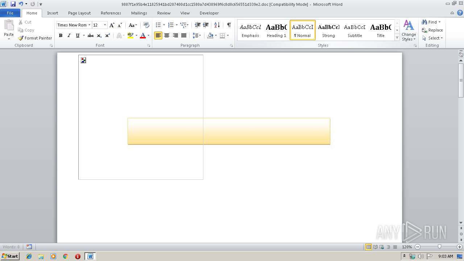Screen dimensions: 464x261
Task: Justify the paragraph text
Action: pyautogui.click(x=184, y=36)
